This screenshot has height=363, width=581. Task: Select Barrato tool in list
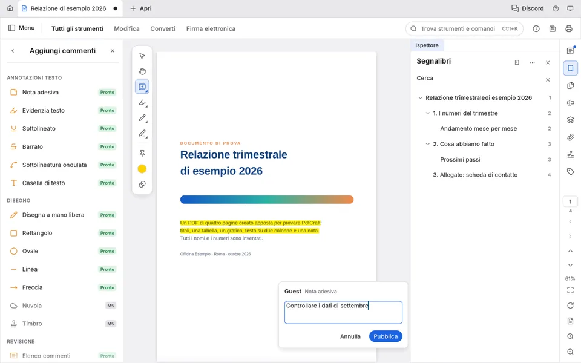pyautogui.click(x=62, y=146)
